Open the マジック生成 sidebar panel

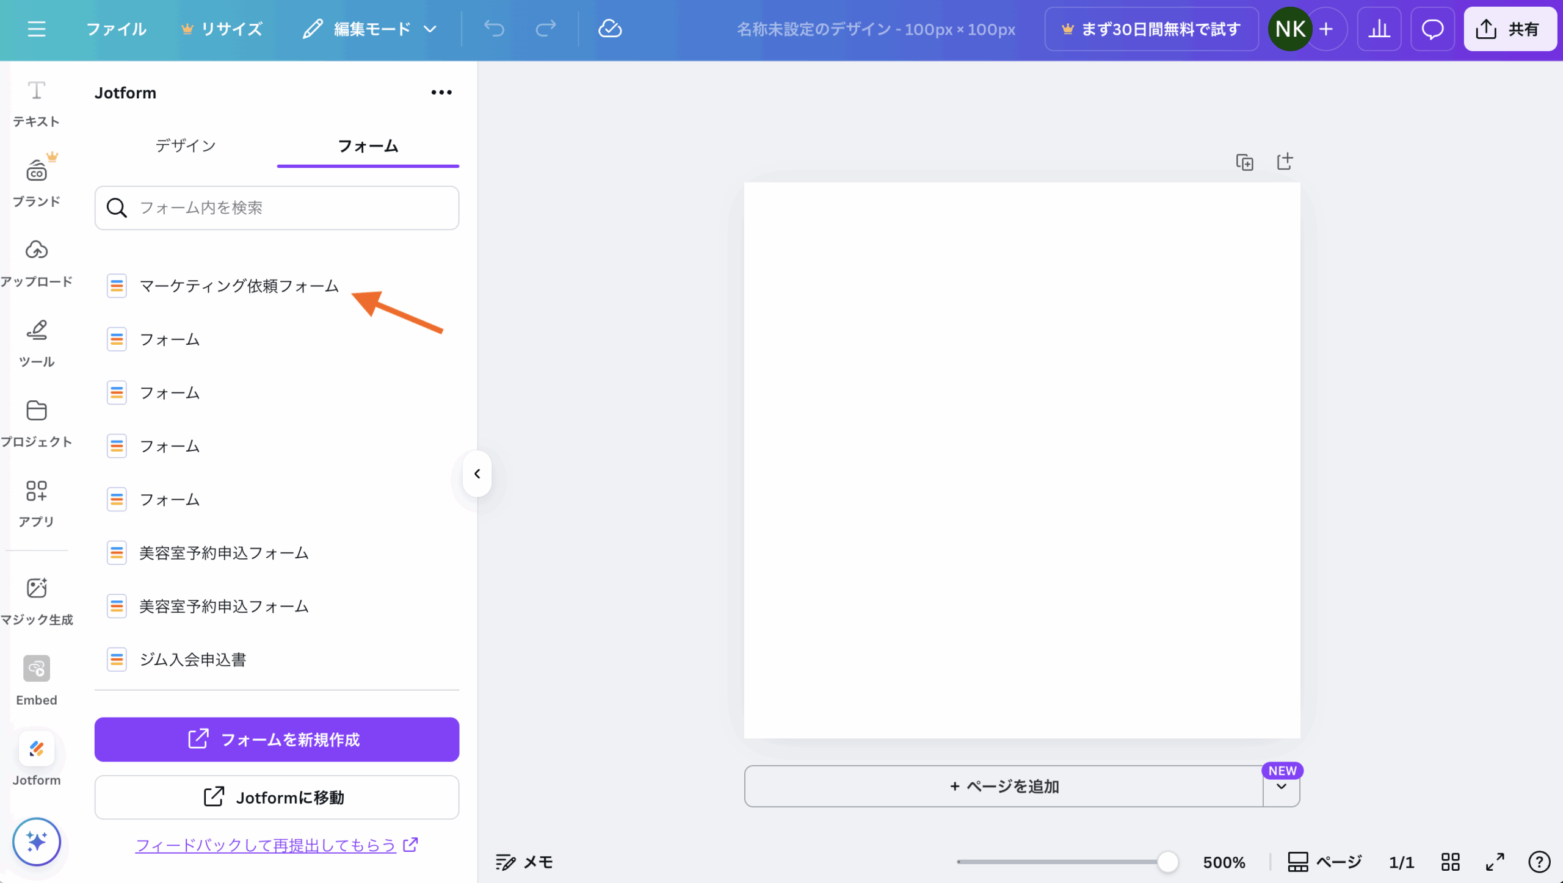(37, 602)
